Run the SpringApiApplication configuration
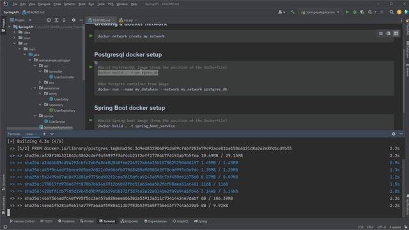Screen dimensions: 409x230 [347, 12]
